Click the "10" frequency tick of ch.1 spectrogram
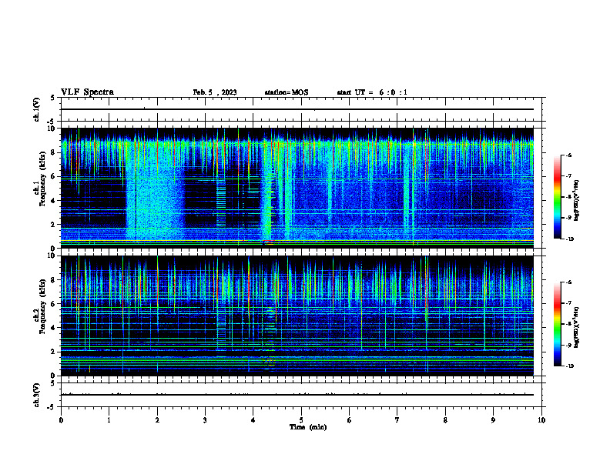The width and height of the screenshot is (610, 471). point(53,129)
